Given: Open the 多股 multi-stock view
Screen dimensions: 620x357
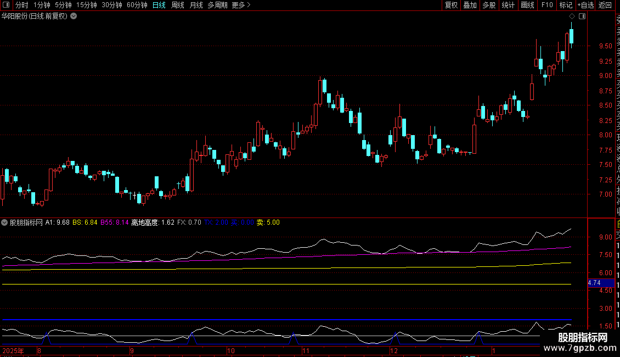Looking at the screenshot, I should (x=489, y=5).
